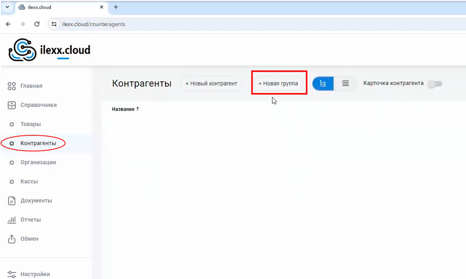This screenshot has width=466, height=279.
Task: Click the Отчеты bar chart icon
Action: tap(12, 220)
